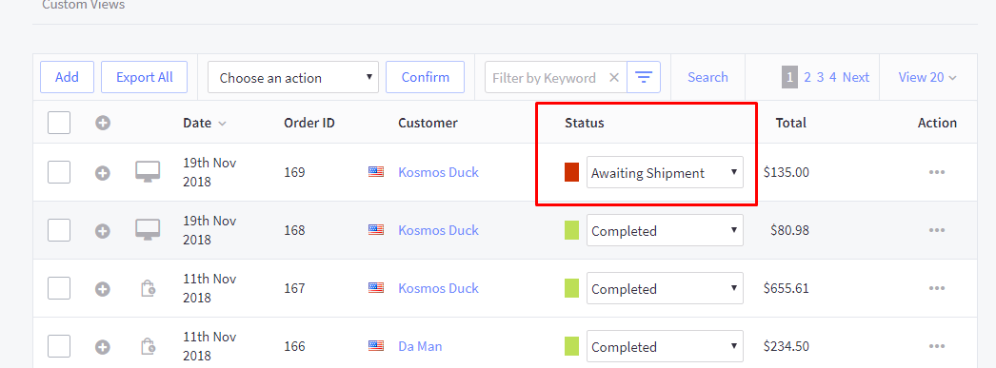Image resolution: width=996 pixels, height=368 pixels.
Task: Expand order 169 details with plus icon
Action: (103, 172)
